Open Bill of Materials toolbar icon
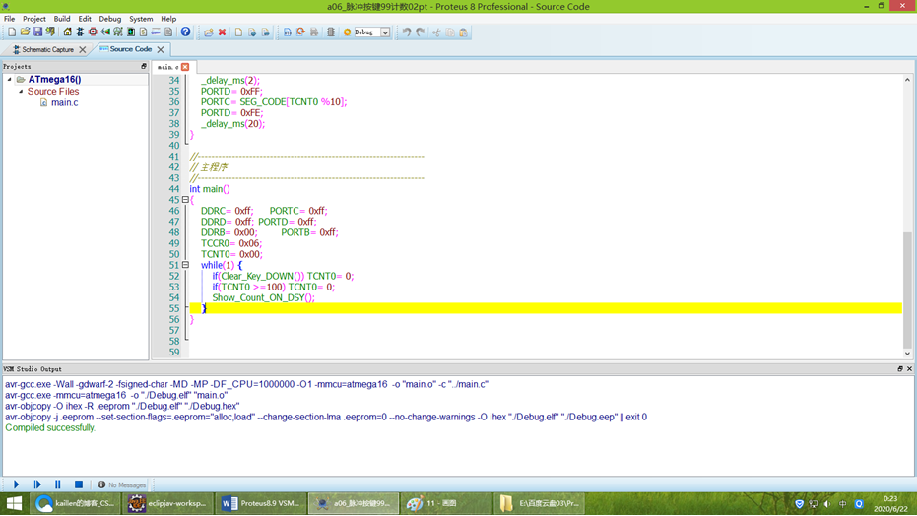This screenshot has width=917, height=516. (x=143, y=32)
